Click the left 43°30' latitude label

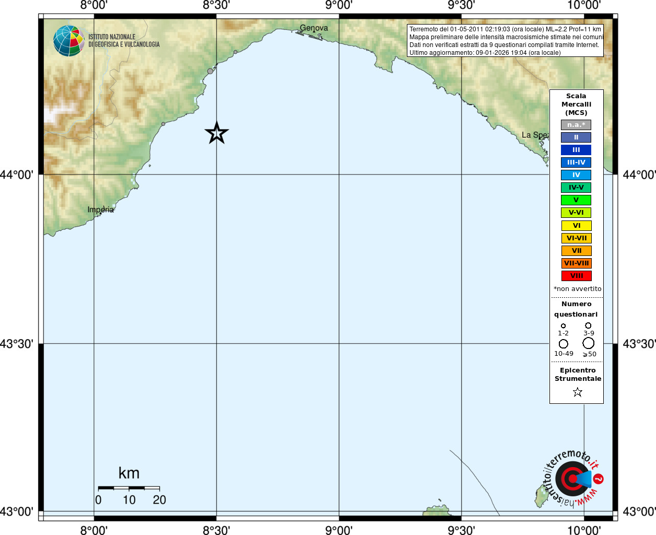[17, 344]
